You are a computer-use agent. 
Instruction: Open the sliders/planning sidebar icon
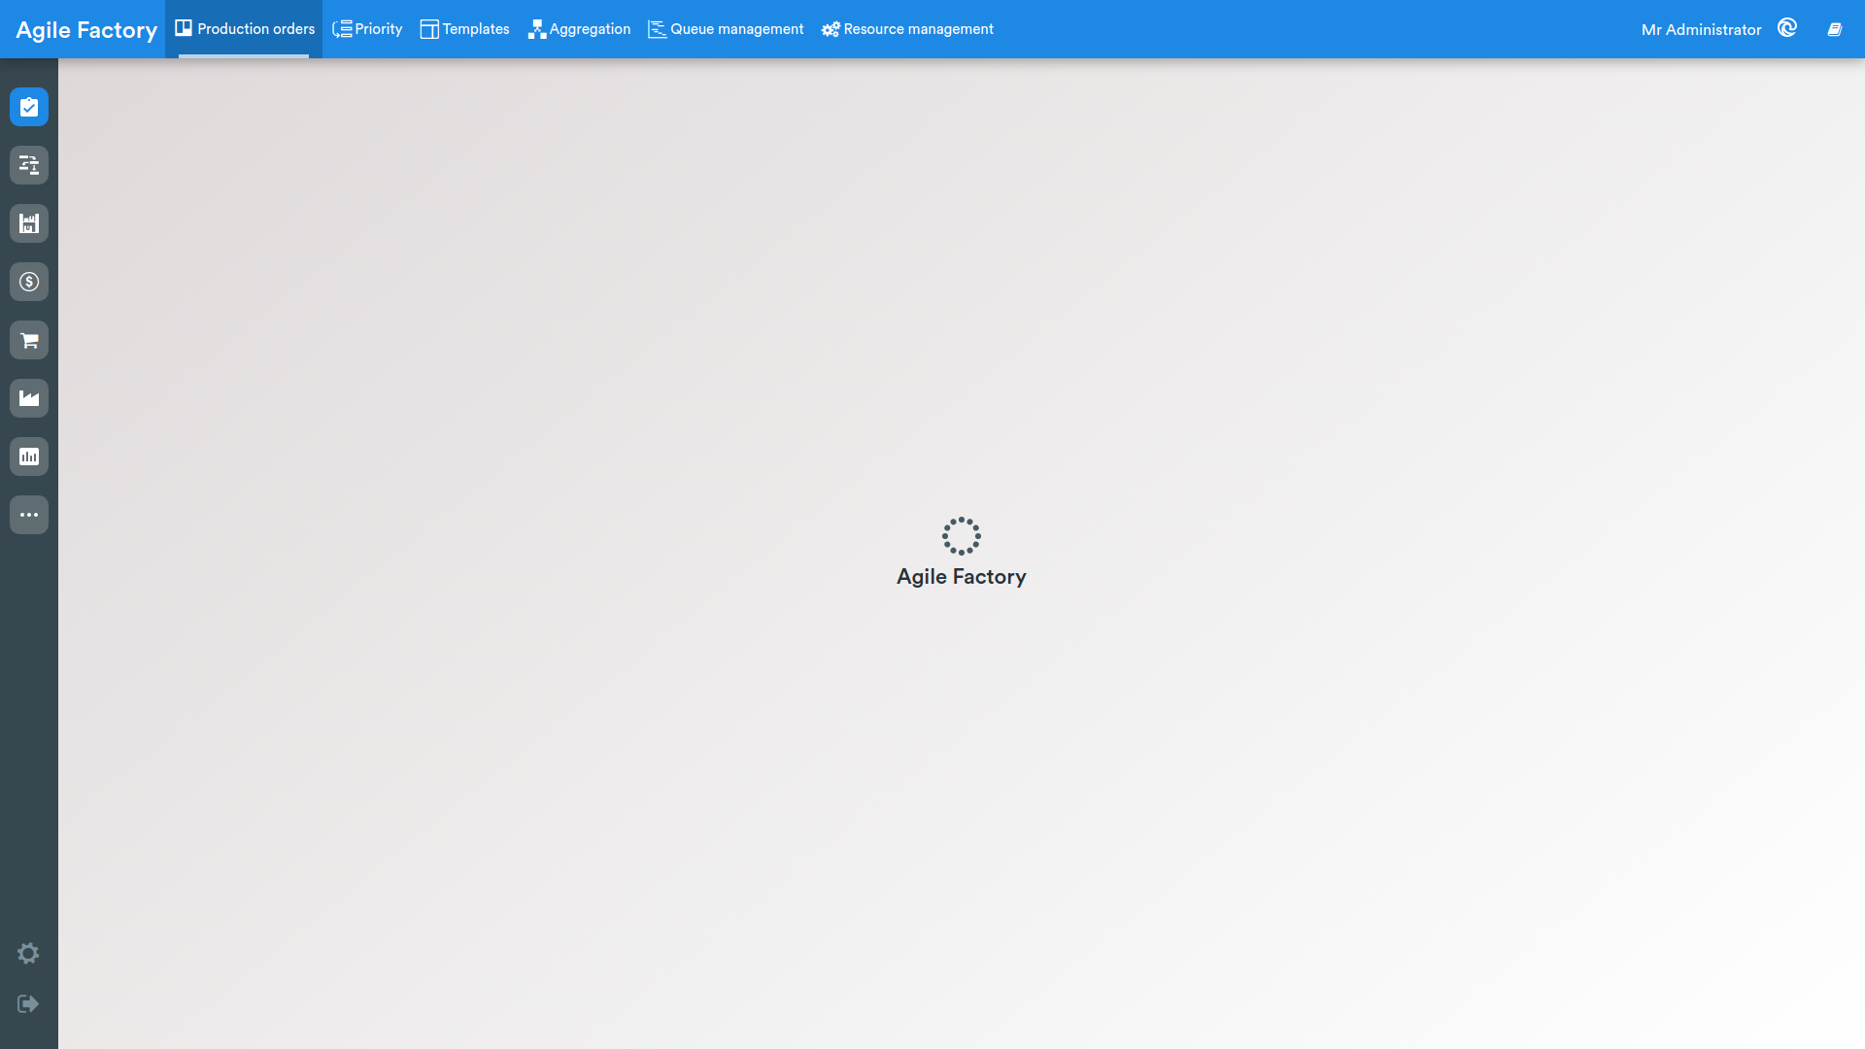click(29, 165)
